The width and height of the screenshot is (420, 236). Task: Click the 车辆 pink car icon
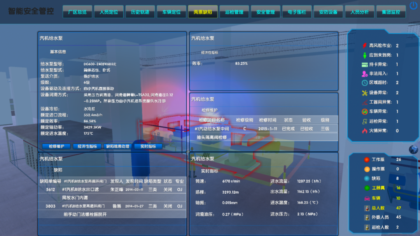tap(366, 198)
